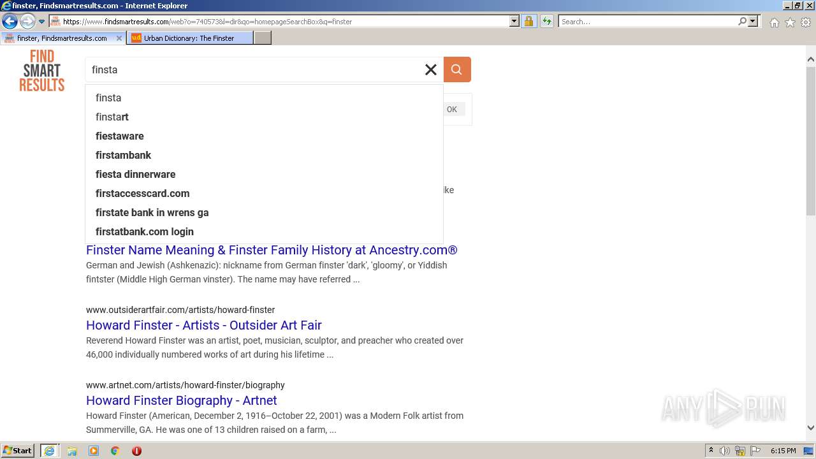
Task: Switch to the Urban Dictionary: The Finster tab
Action: click(x=190, y=38)
